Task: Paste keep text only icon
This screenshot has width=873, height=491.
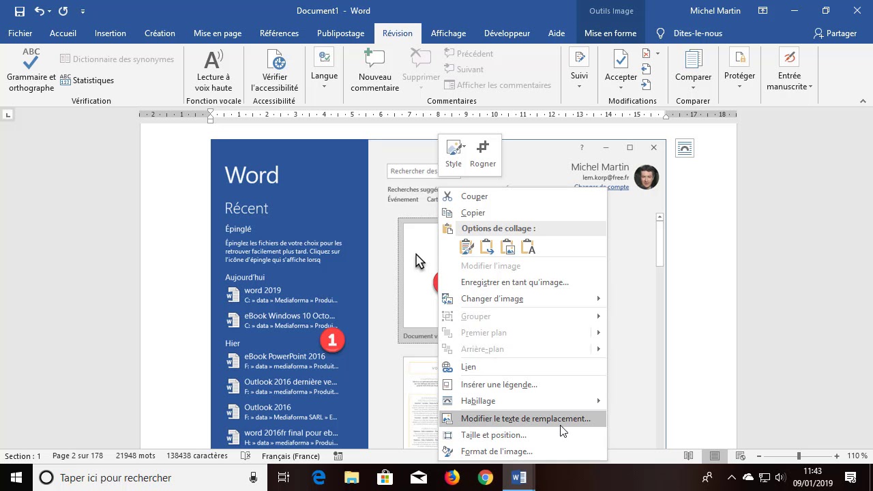Action: (x=528, y=248)
